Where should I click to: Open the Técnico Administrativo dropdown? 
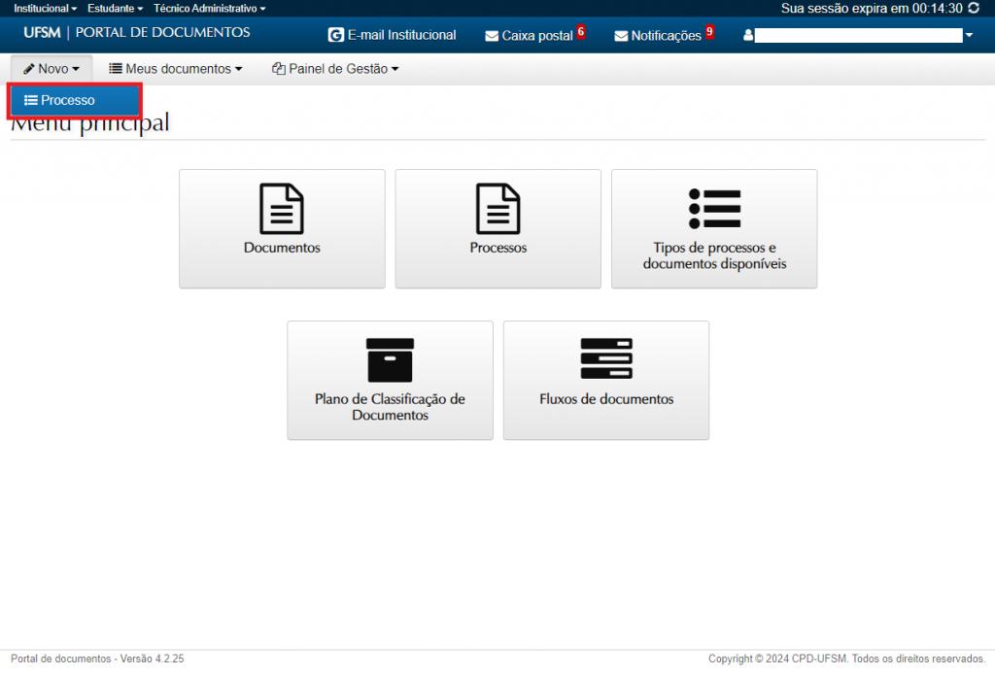[x=209, y=8]
